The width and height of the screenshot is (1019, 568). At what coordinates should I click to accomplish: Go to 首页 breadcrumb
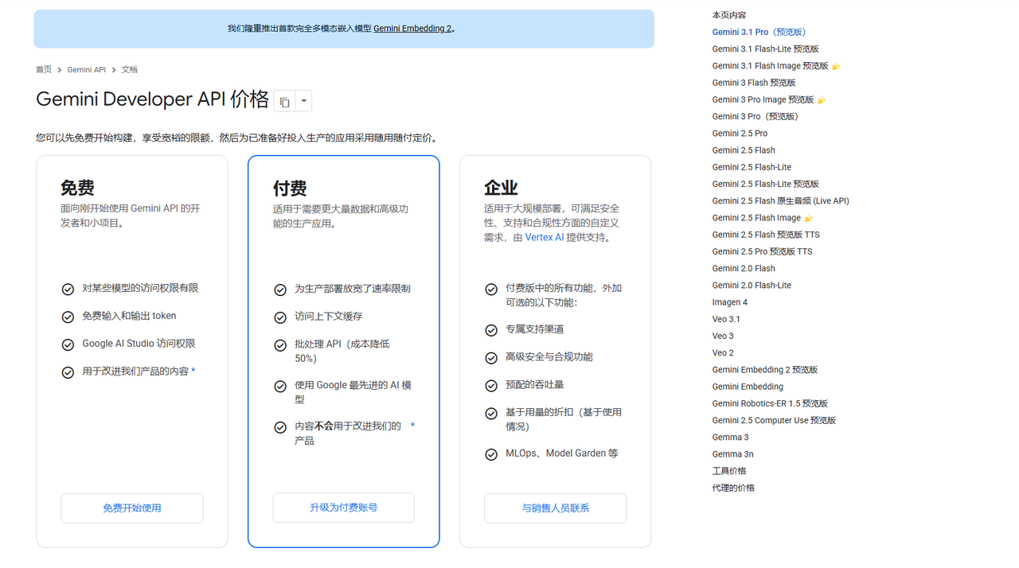coord(44,70)
